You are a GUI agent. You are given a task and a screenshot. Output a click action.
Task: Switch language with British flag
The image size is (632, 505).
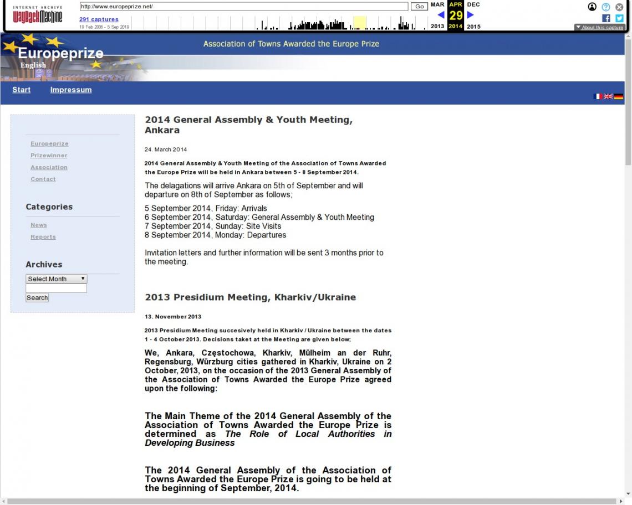tap(608, 96)
